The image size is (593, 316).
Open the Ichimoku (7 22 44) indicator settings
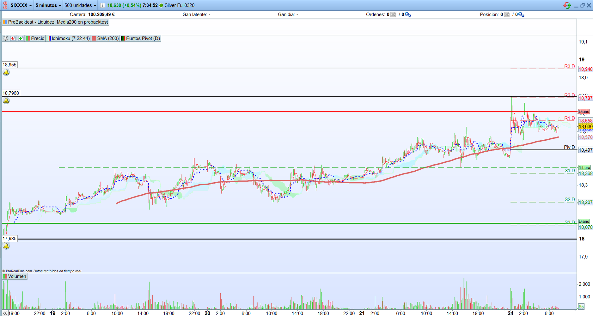68,39
